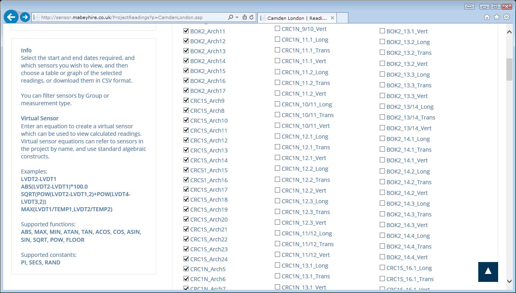Check the BOK2_14.1_Trans checkbox
The image size is (516, 293).
click(382, 149)
